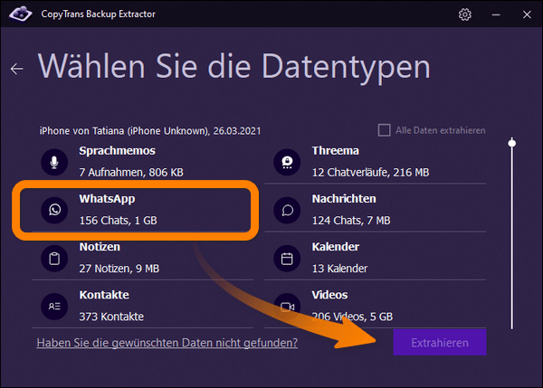The height and width of the screenshot is (388, 543).
Task: Click '27 Notizen, 9 MB' text
Action: (x=119, y=269)
